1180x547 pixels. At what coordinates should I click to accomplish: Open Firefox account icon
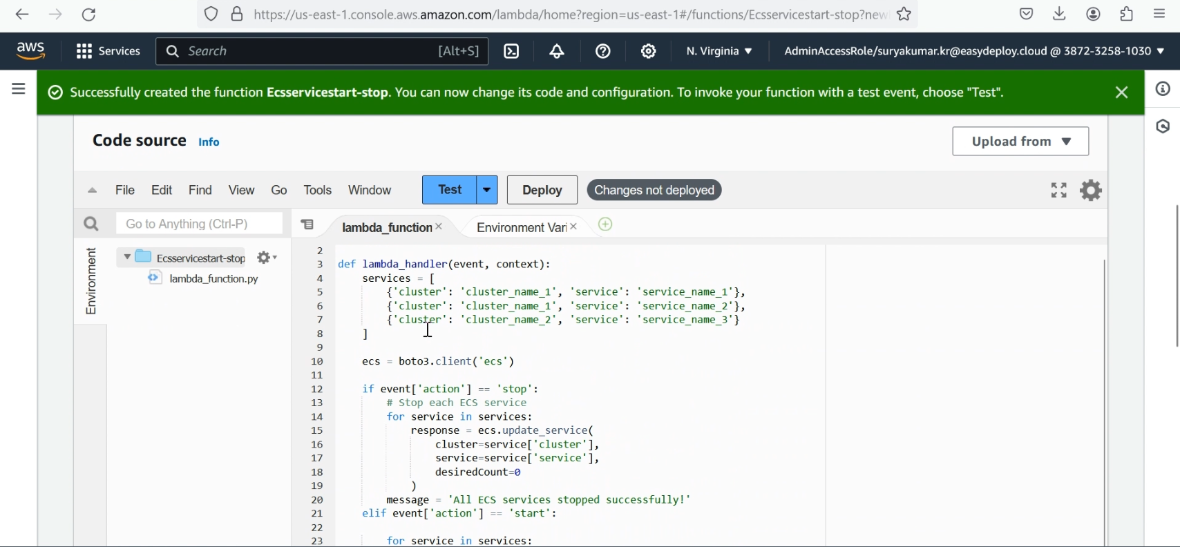pyautogui.click(x=1094, y=14)
